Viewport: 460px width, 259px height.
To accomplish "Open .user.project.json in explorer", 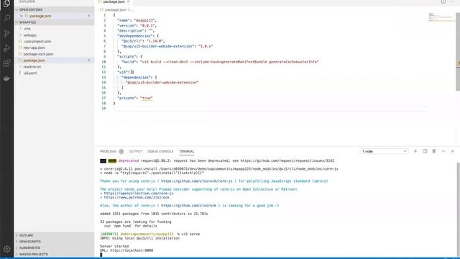I will click(x=37, y=42).
